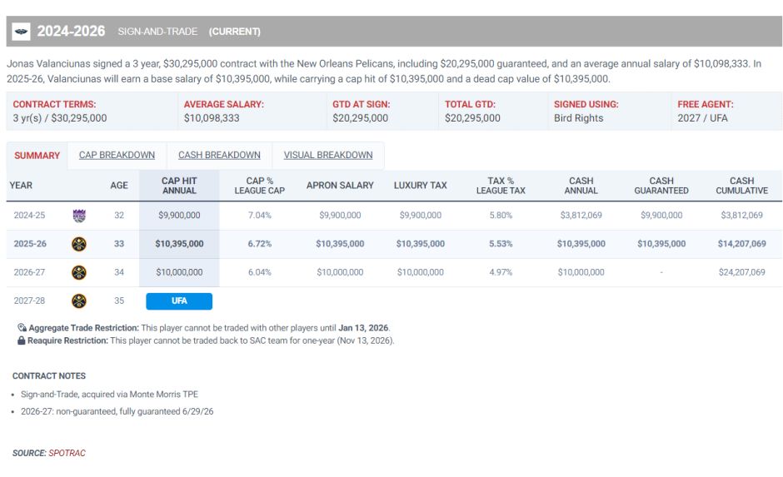Screen dimensions: 783x477
Task: Click the Cash Cumulative column header
Action: [741, 186]
